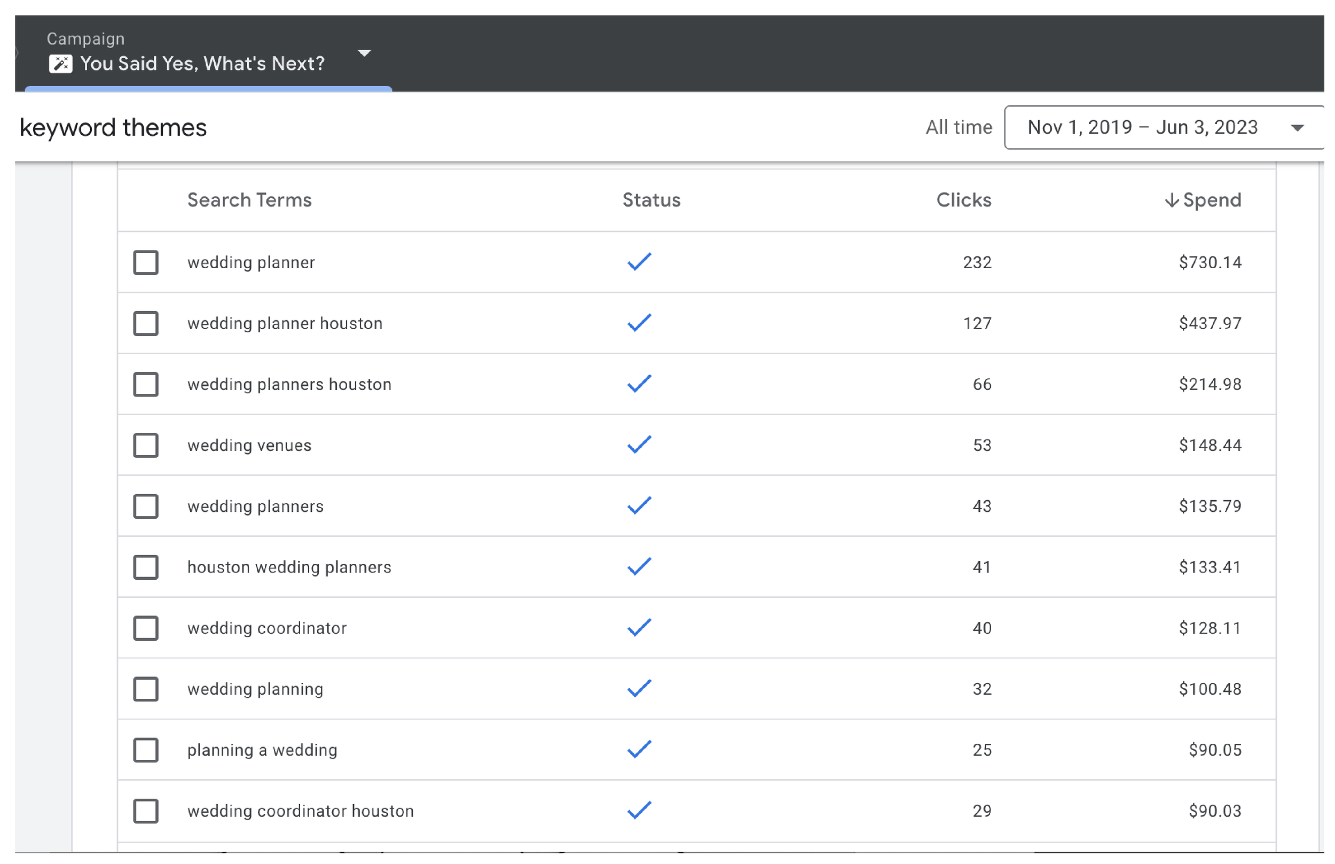This screenshot has width=1335, height=864.
Task: Click the status checkmark for wedding coordinator houston
Action: click(x=639, y=811)
